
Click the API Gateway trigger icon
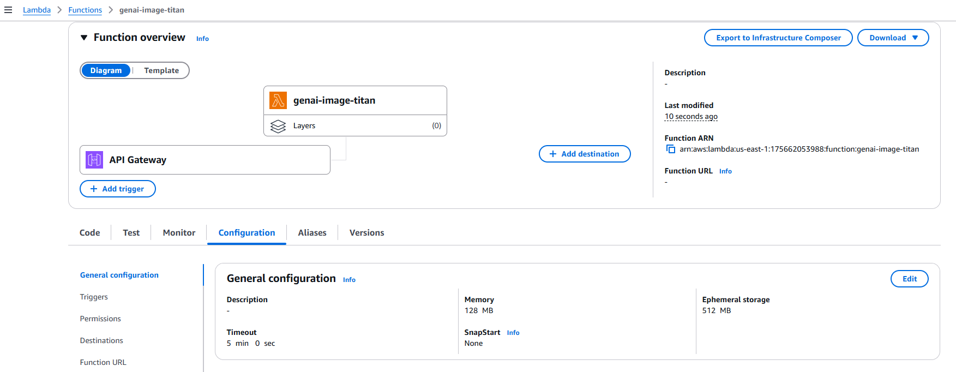94,160
